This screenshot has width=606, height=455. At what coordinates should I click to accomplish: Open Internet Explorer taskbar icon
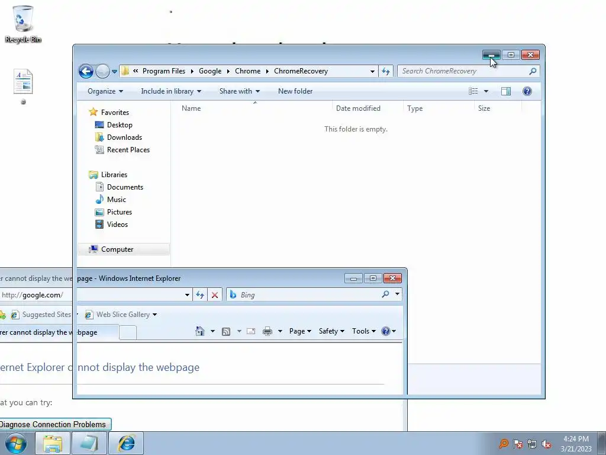pos(126,443)
